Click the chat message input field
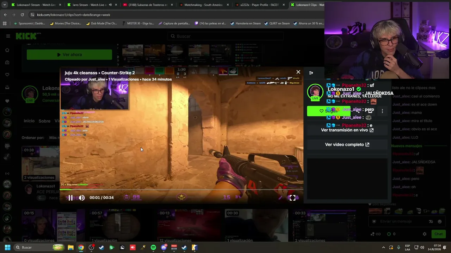Image resolution: width=451 pixels, height=253 pixels. [402, 221]
